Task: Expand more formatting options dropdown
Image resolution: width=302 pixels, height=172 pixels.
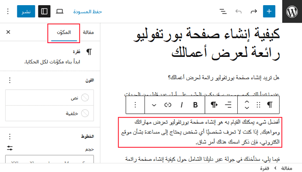Action: pos(154,105)
